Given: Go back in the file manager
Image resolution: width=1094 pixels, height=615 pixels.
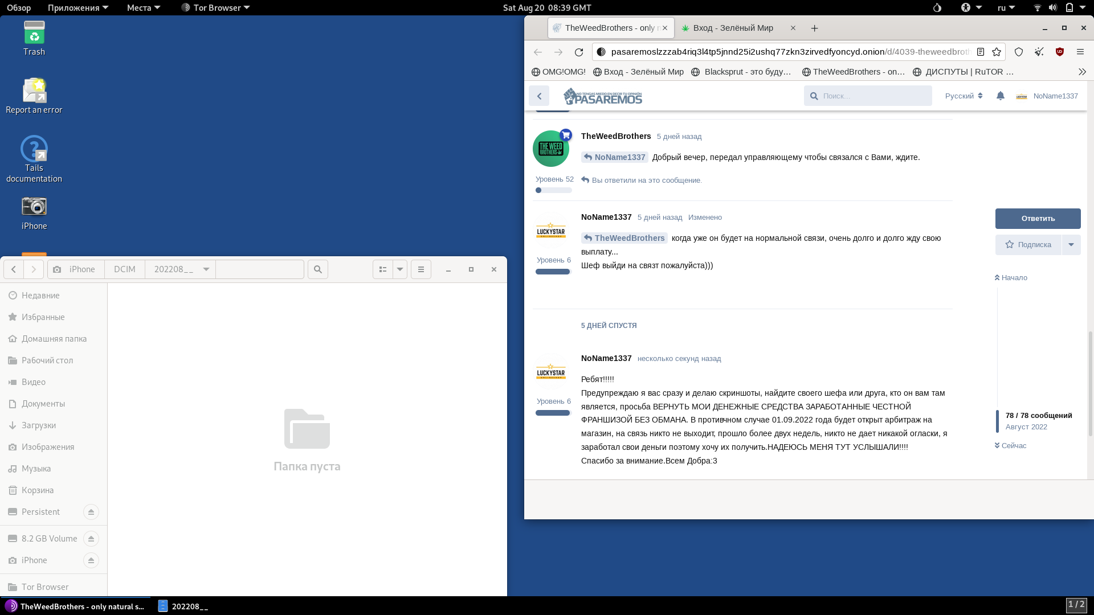Looking at the screenshot, I should click(14, 269).
